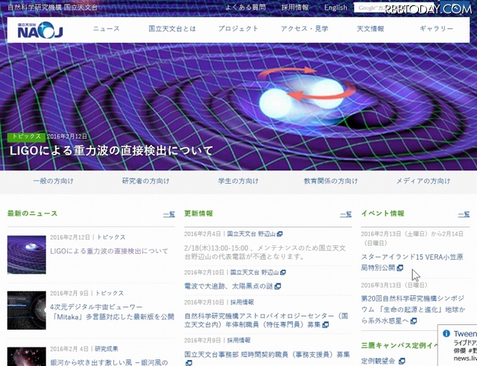Open the ギャラリー menu

click(x=436, y=29)
